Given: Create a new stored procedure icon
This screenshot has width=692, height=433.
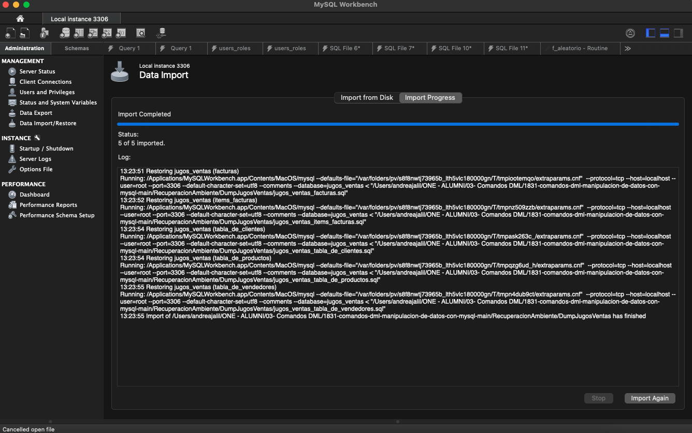Looking at the screenshot, I should (107, 33).
